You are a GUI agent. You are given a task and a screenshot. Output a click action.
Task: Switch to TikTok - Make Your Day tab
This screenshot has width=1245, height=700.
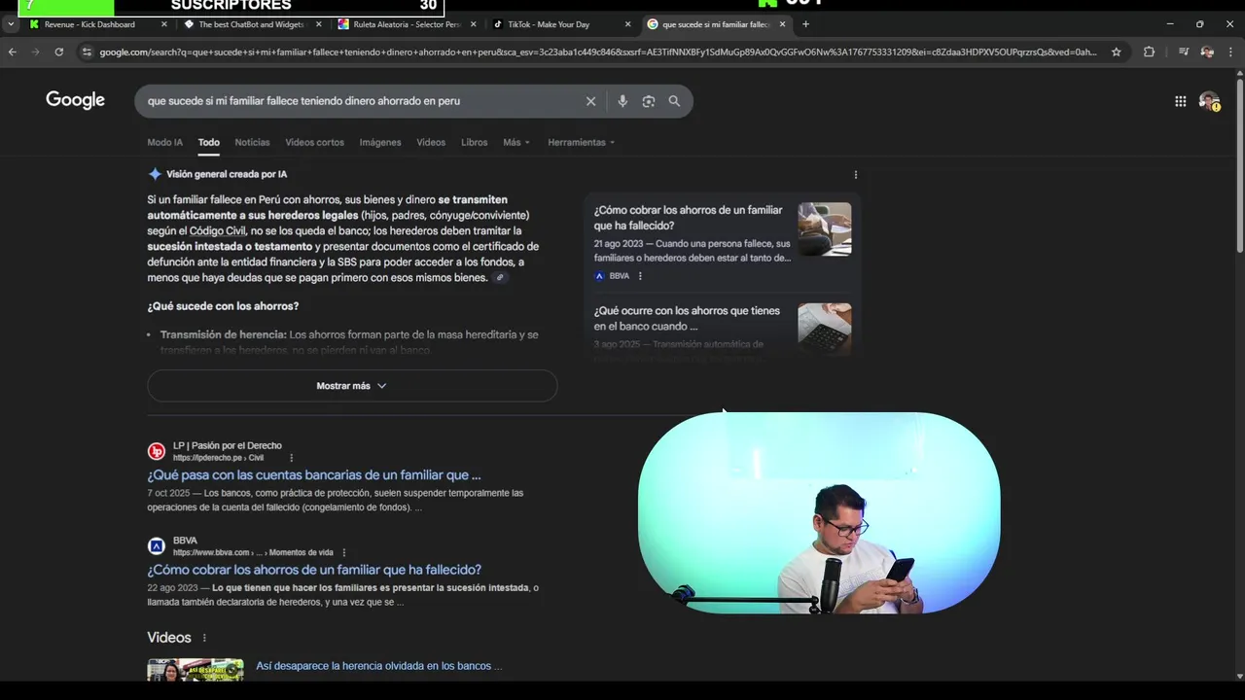click(x=549, y=24)
